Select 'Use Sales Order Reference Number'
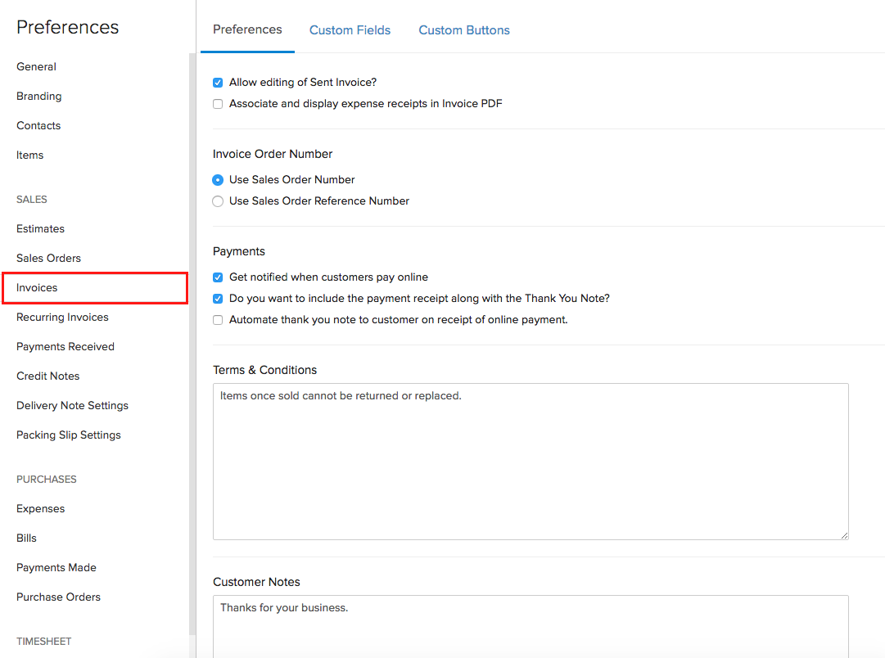Image resolution: width=885 pixels, height=658 pixels. click(217, 201)
